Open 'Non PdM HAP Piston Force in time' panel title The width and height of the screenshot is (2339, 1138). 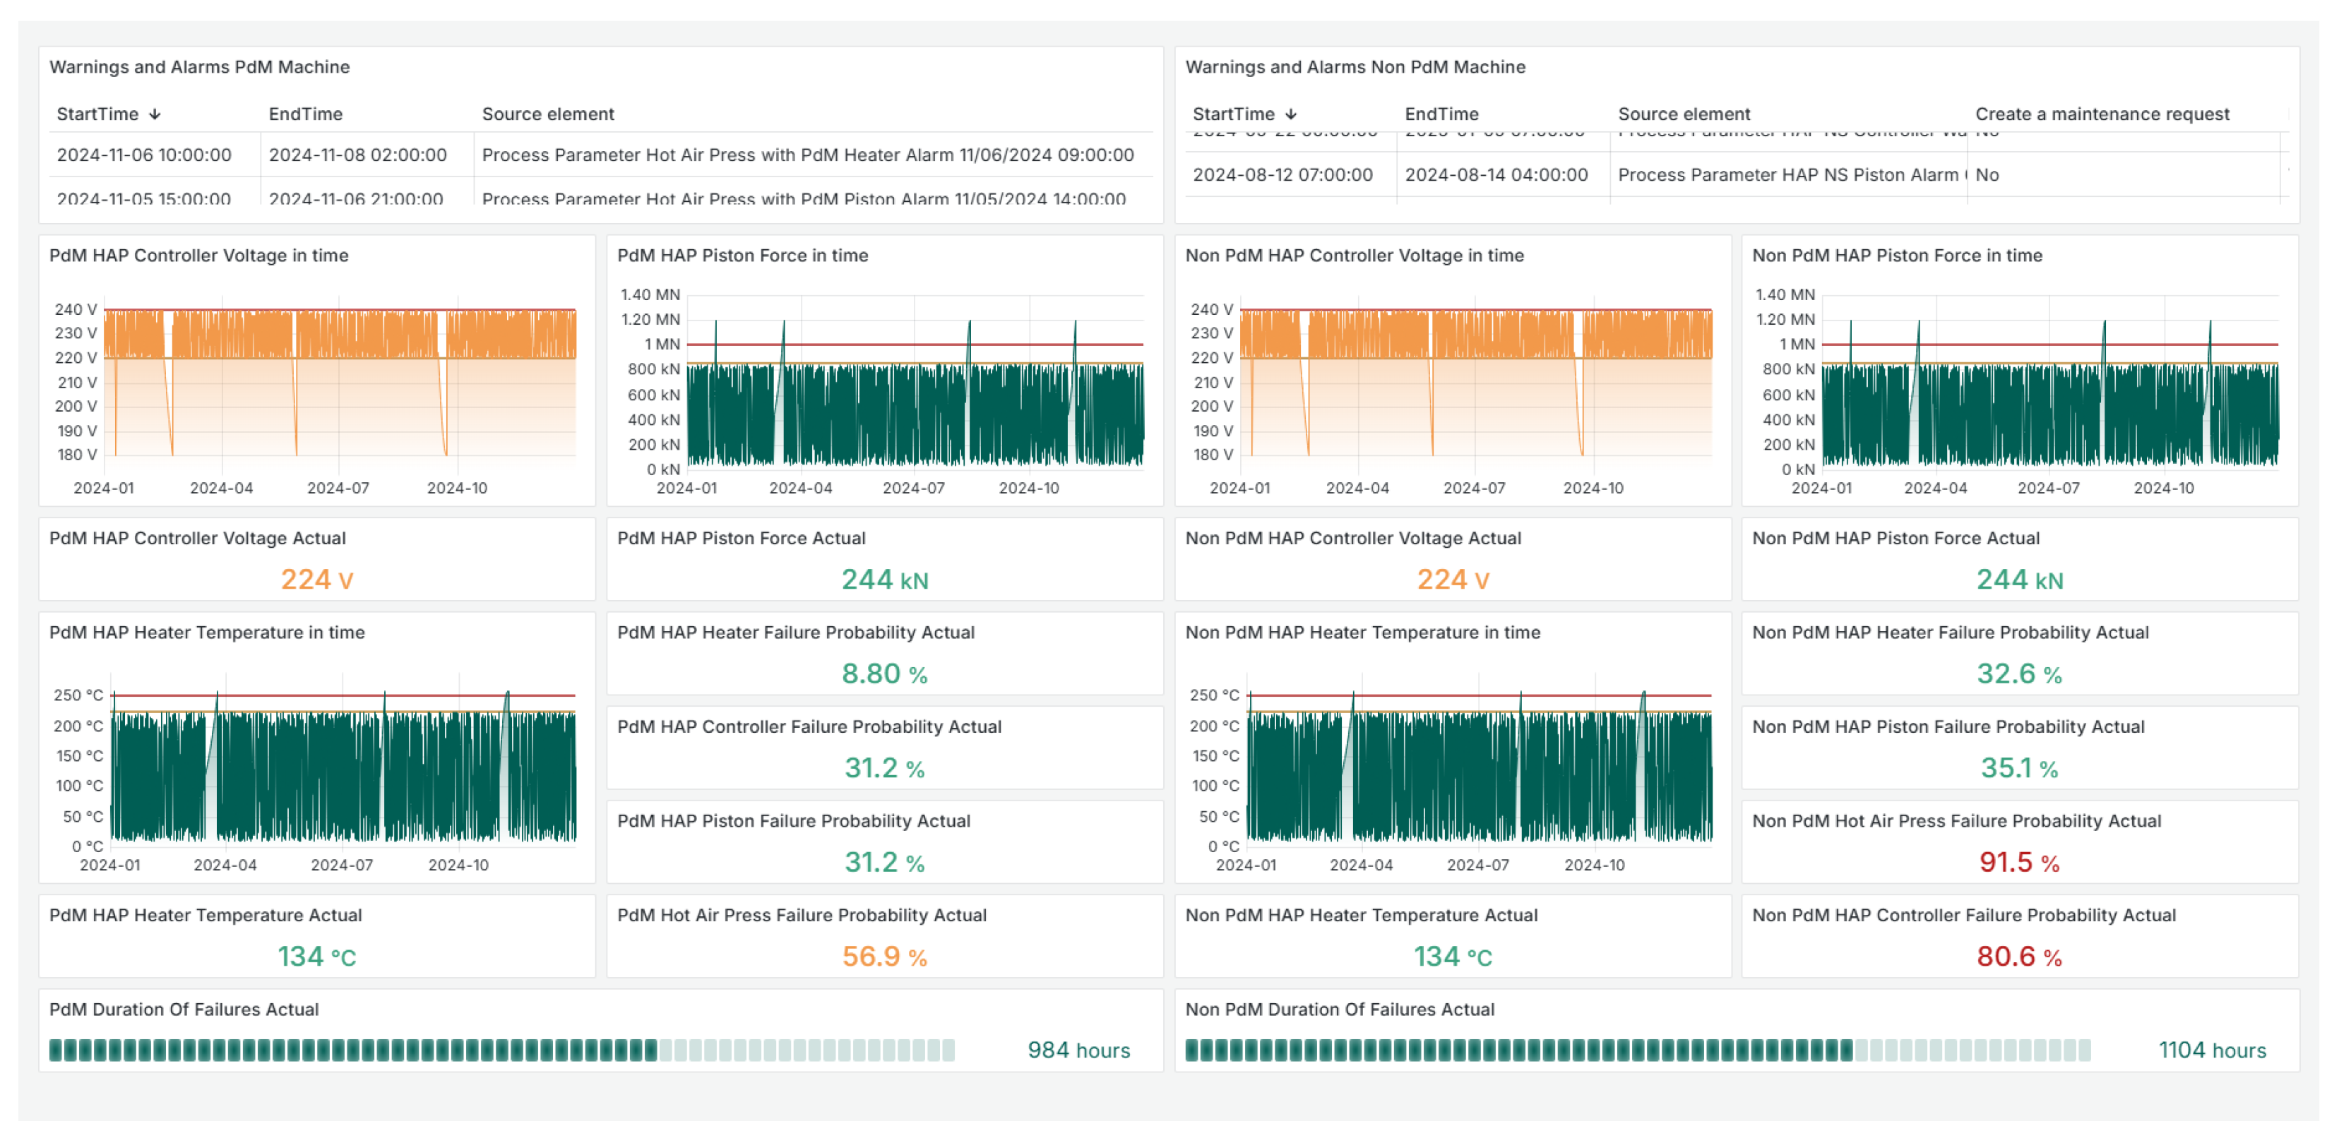click(x=1896, y=256)
